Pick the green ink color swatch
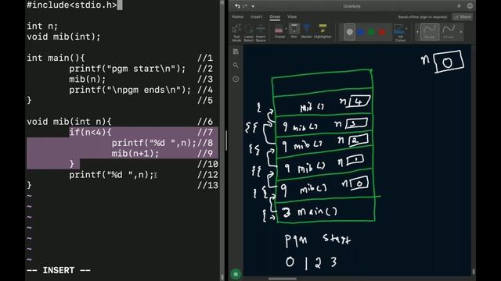Screen dimensions: 501x281 (x=371, y=32)
